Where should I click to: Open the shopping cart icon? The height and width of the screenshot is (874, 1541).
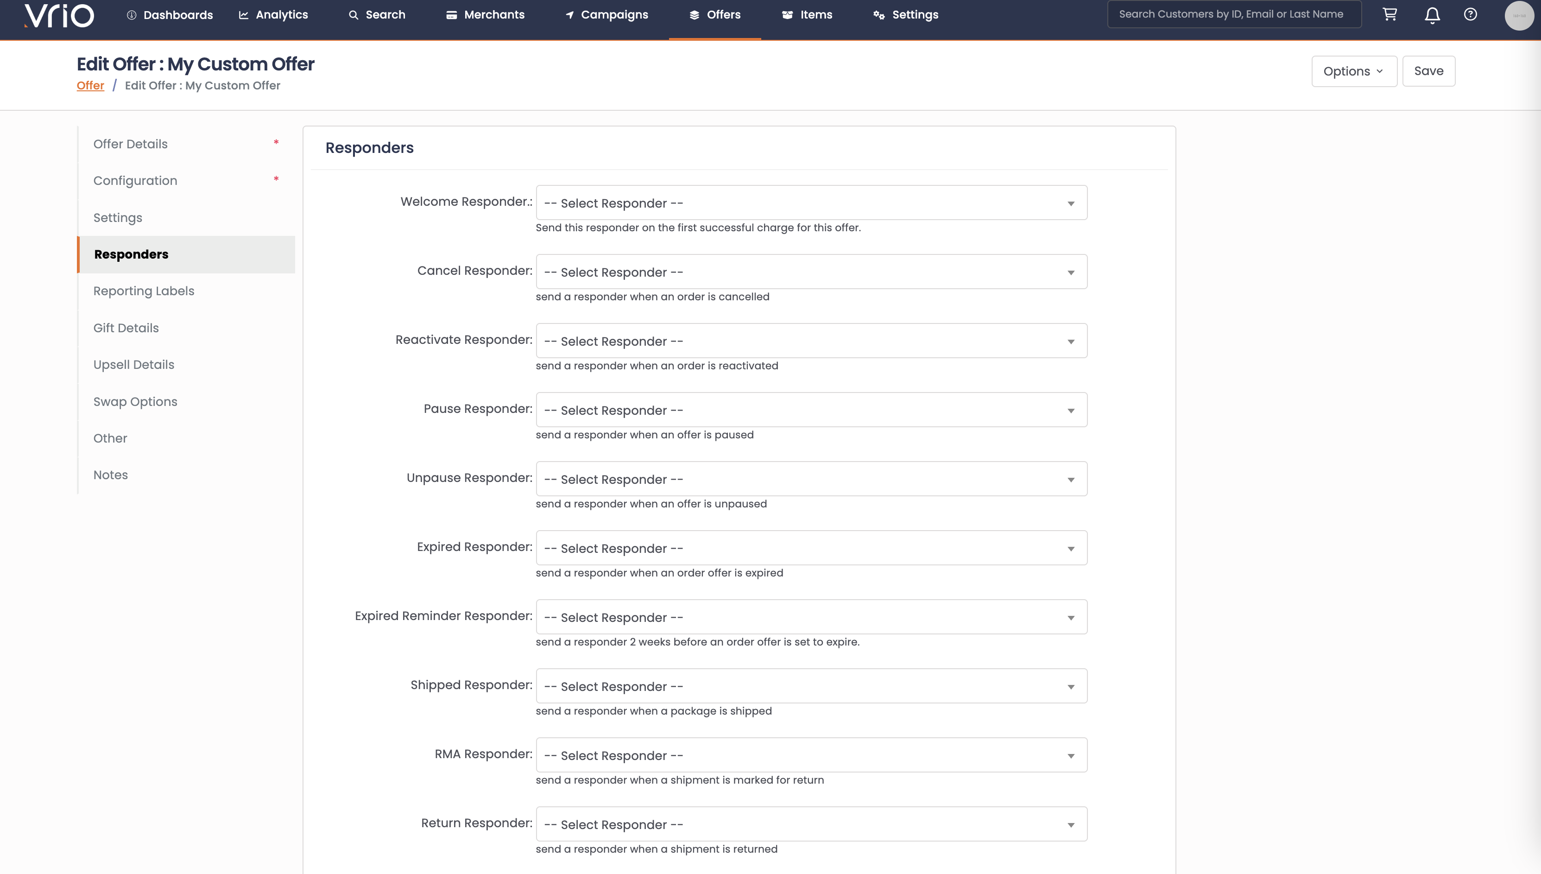[x=1390, y=14]
